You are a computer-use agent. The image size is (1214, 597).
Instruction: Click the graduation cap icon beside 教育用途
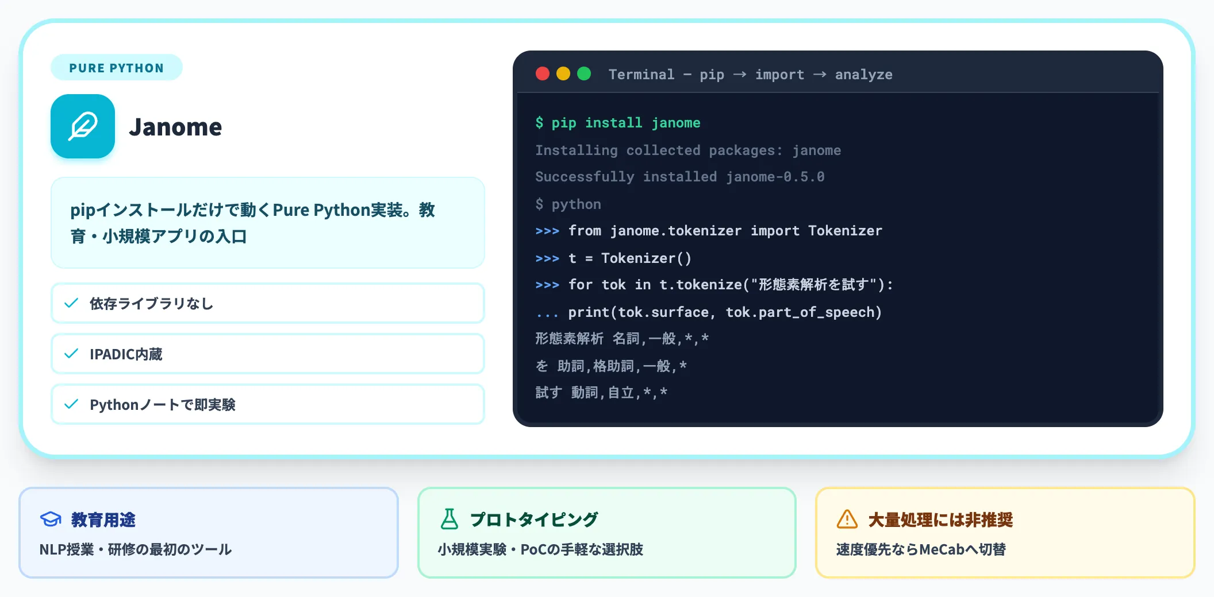point(51,519)
